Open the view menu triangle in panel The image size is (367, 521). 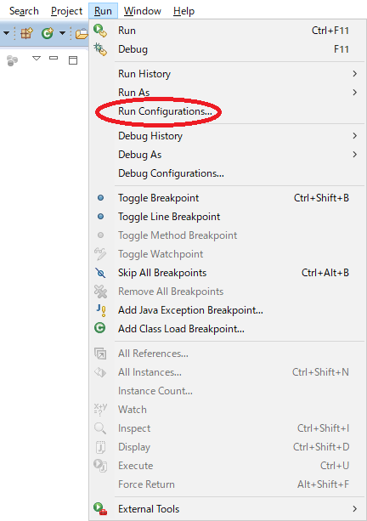tap(37, 59)
